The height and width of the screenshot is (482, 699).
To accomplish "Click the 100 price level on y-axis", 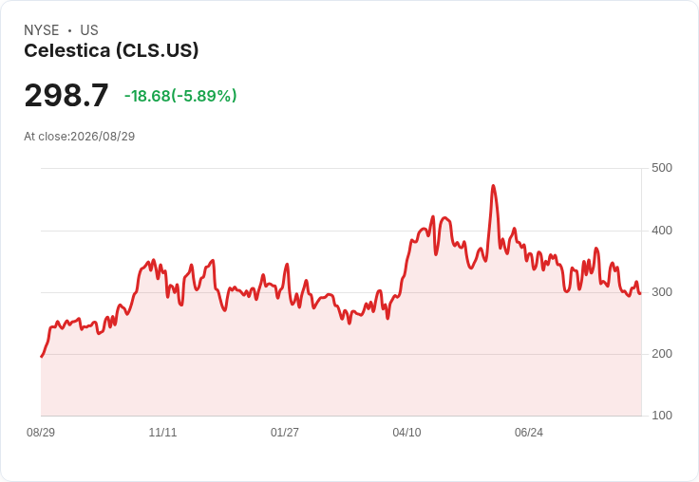I will pyautogui.click(x=662, y=416).
